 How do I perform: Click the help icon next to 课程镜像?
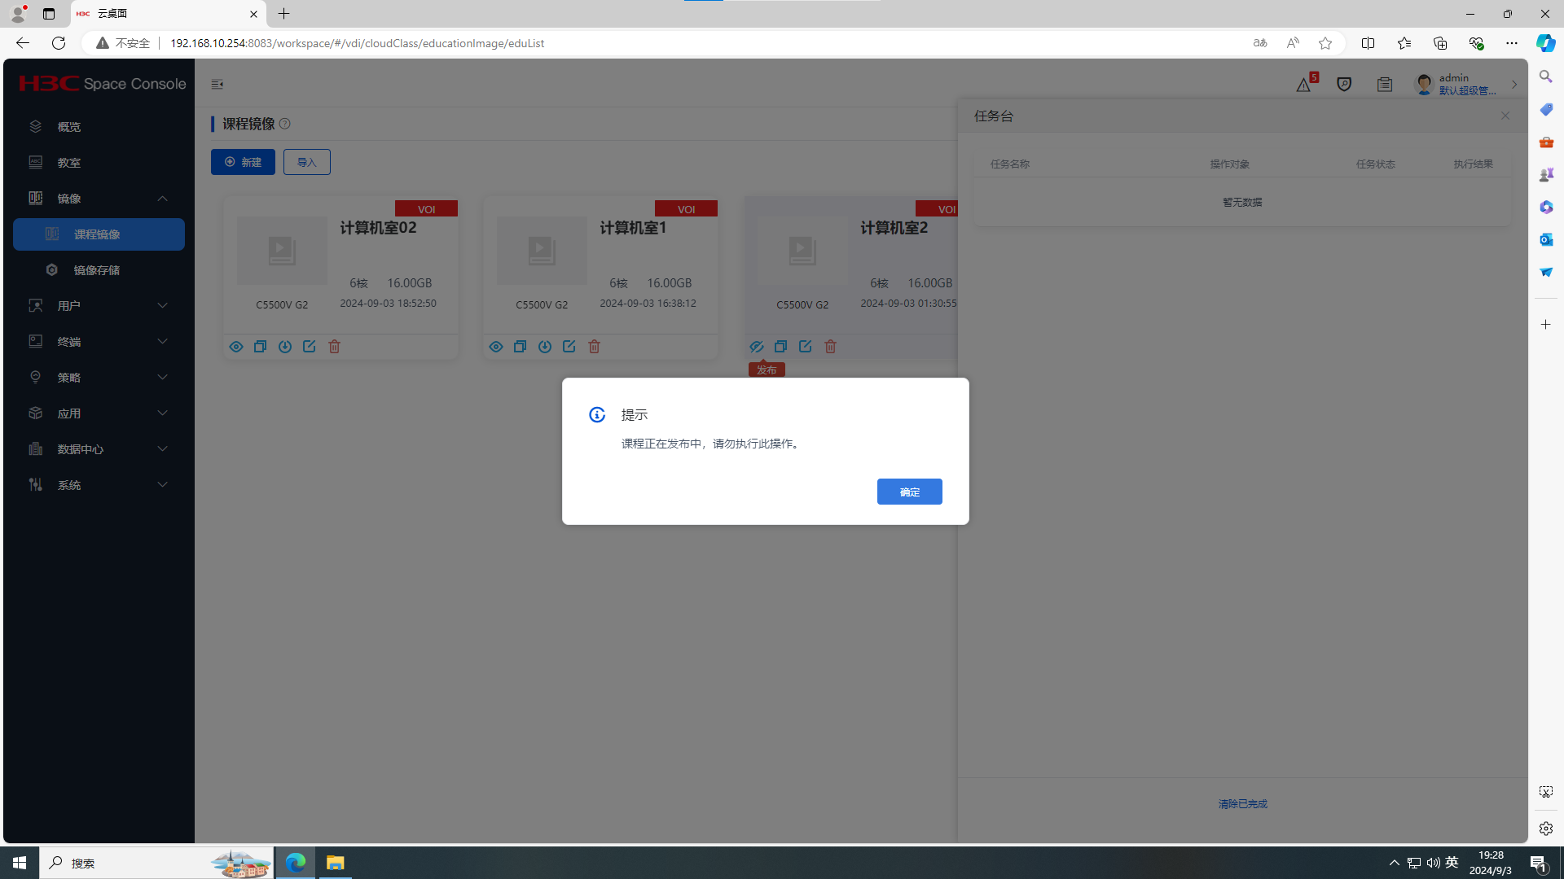tap(285, 124)
